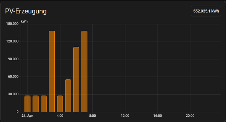Image resolution: width=226 pixels, height=122 pixels.
Task: Click the 16:00 time axis label
Action: click(158, 116)
